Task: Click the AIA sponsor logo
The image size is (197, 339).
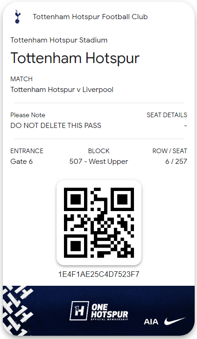Action: (x=151, y=322)
